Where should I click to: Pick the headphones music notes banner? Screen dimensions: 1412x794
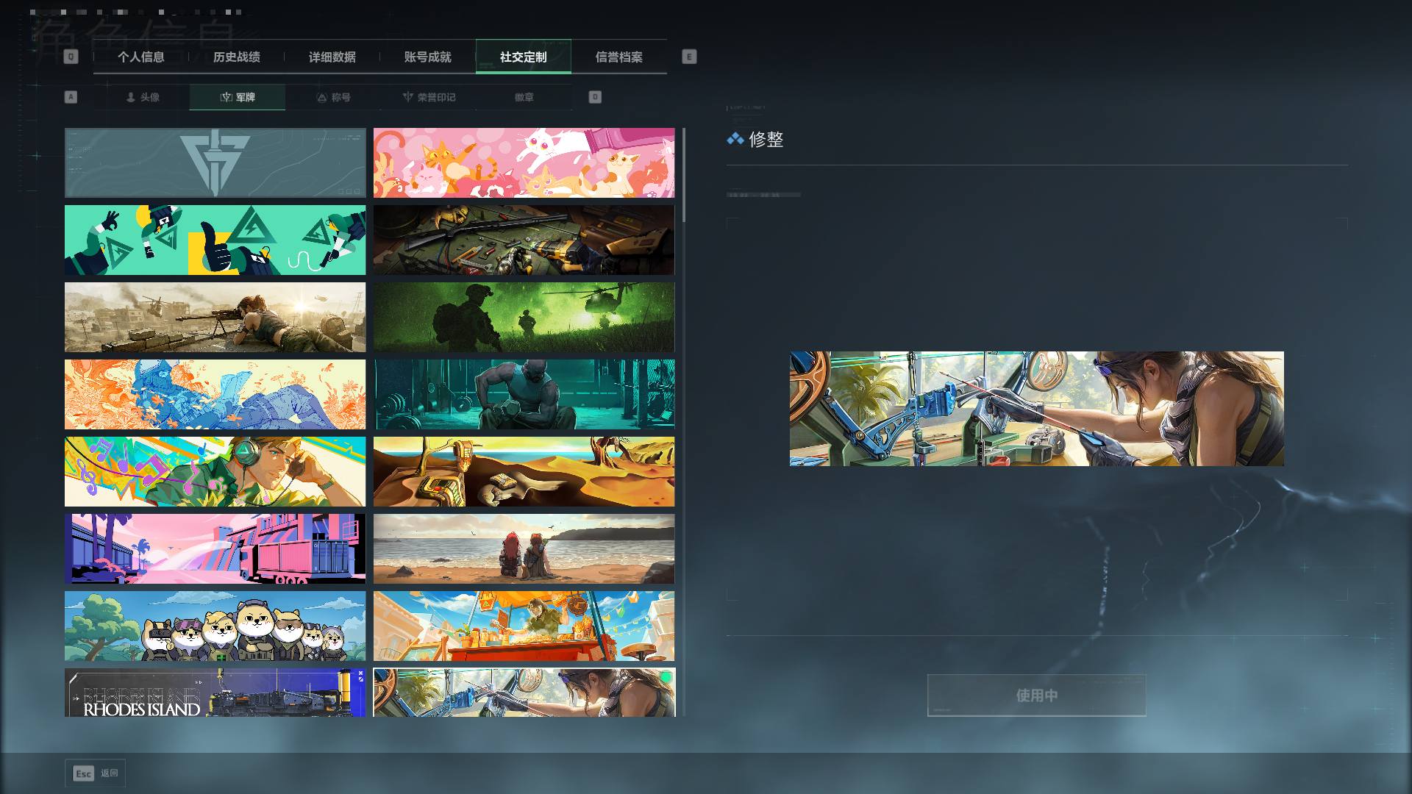(x=215, y=472)
